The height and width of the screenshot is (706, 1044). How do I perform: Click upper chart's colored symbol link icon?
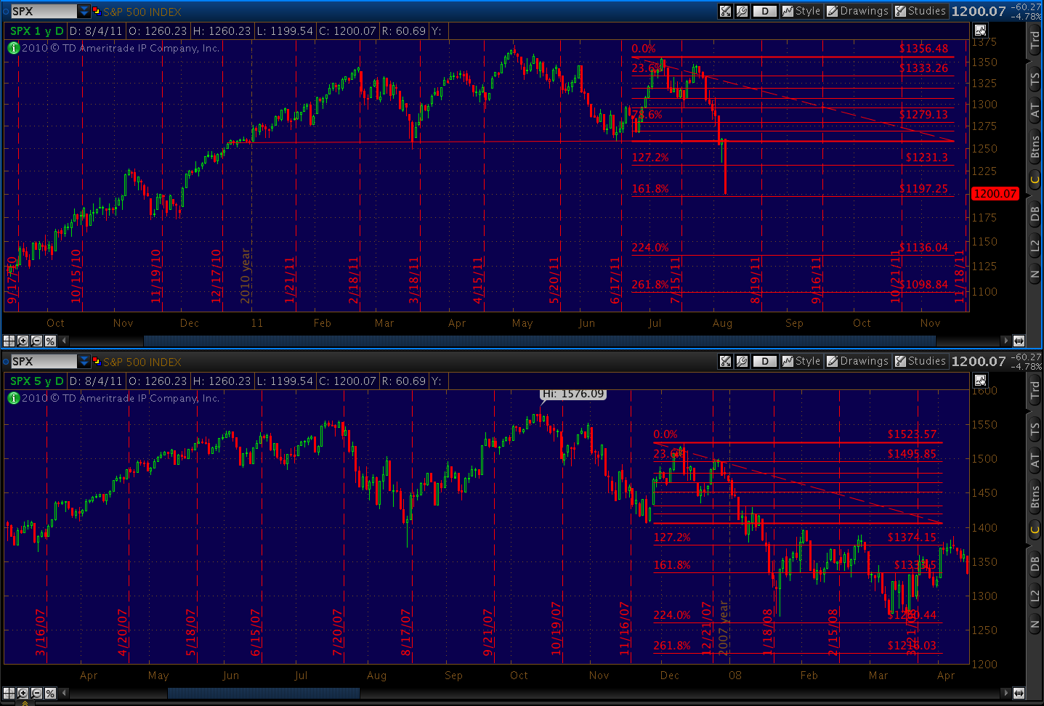click(96, 11)
